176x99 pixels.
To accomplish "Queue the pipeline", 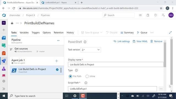I will pos(142,32).
